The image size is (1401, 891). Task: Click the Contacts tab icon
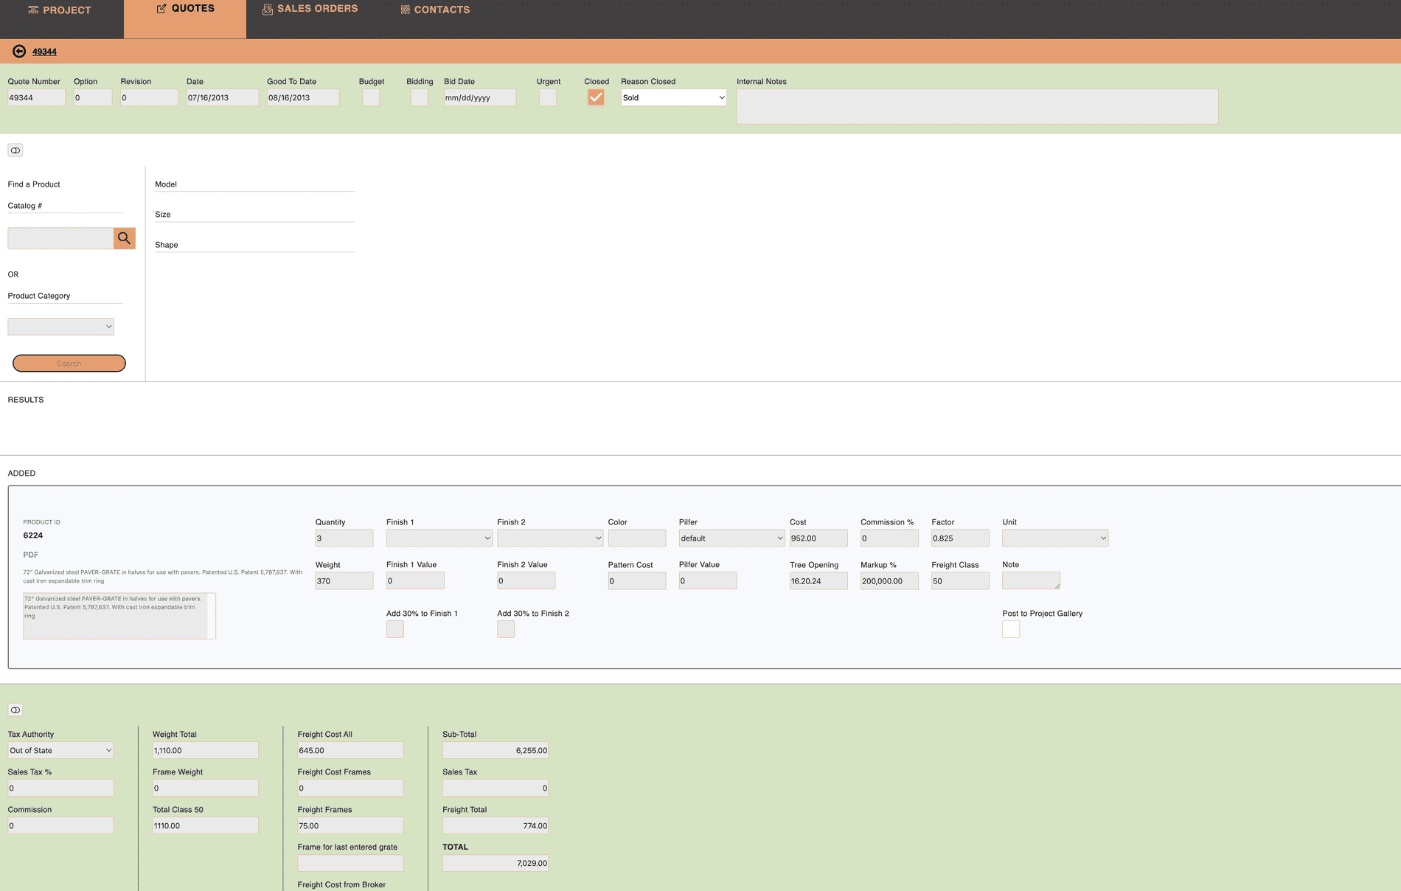405,10
